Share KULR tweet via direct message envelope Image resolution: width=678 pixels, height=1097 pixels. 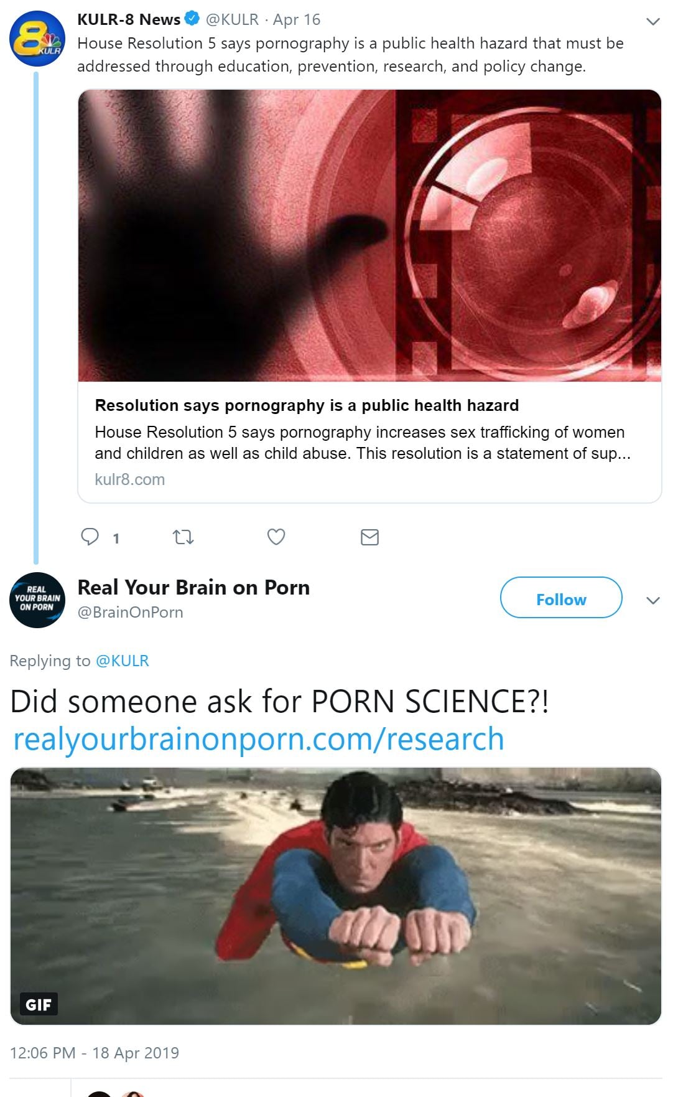[x=369, y=537]
